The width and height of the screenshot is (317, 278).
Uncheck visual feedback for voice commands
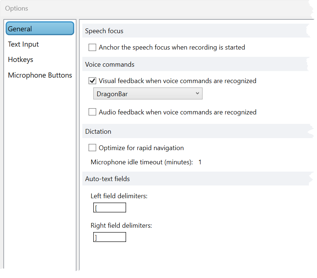click(93, 81)
